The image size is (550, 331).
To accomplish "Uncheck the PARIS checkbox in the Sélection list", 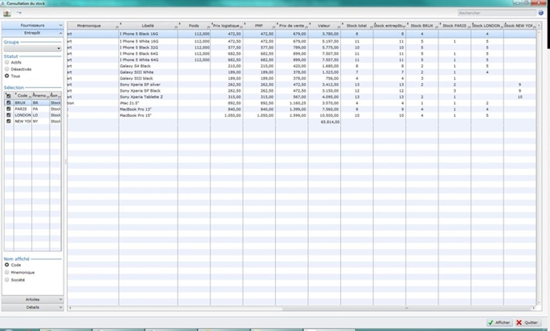I will point(8,109).
